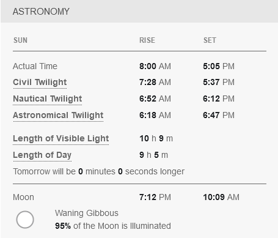Click the RISE column heading

[147, 40]
